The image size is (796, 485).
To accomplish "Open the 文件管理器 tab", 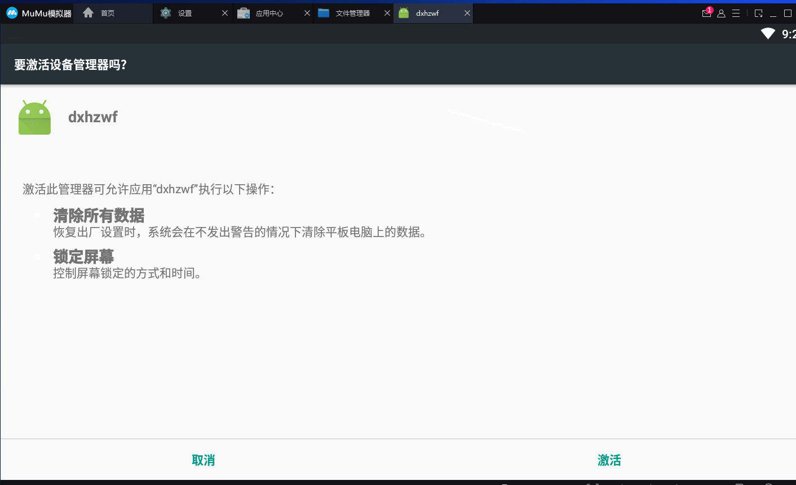I will coord(353,13).
